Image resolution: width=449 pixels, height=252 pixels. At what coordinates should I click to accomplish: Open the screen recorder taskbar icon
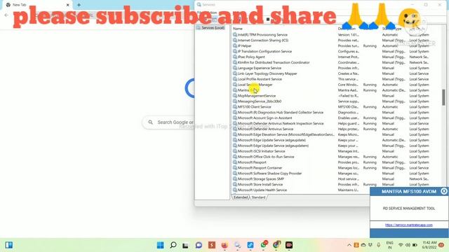click(289, 245)
